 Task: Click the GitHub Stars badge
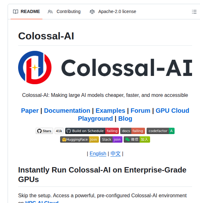pos(44,131)
